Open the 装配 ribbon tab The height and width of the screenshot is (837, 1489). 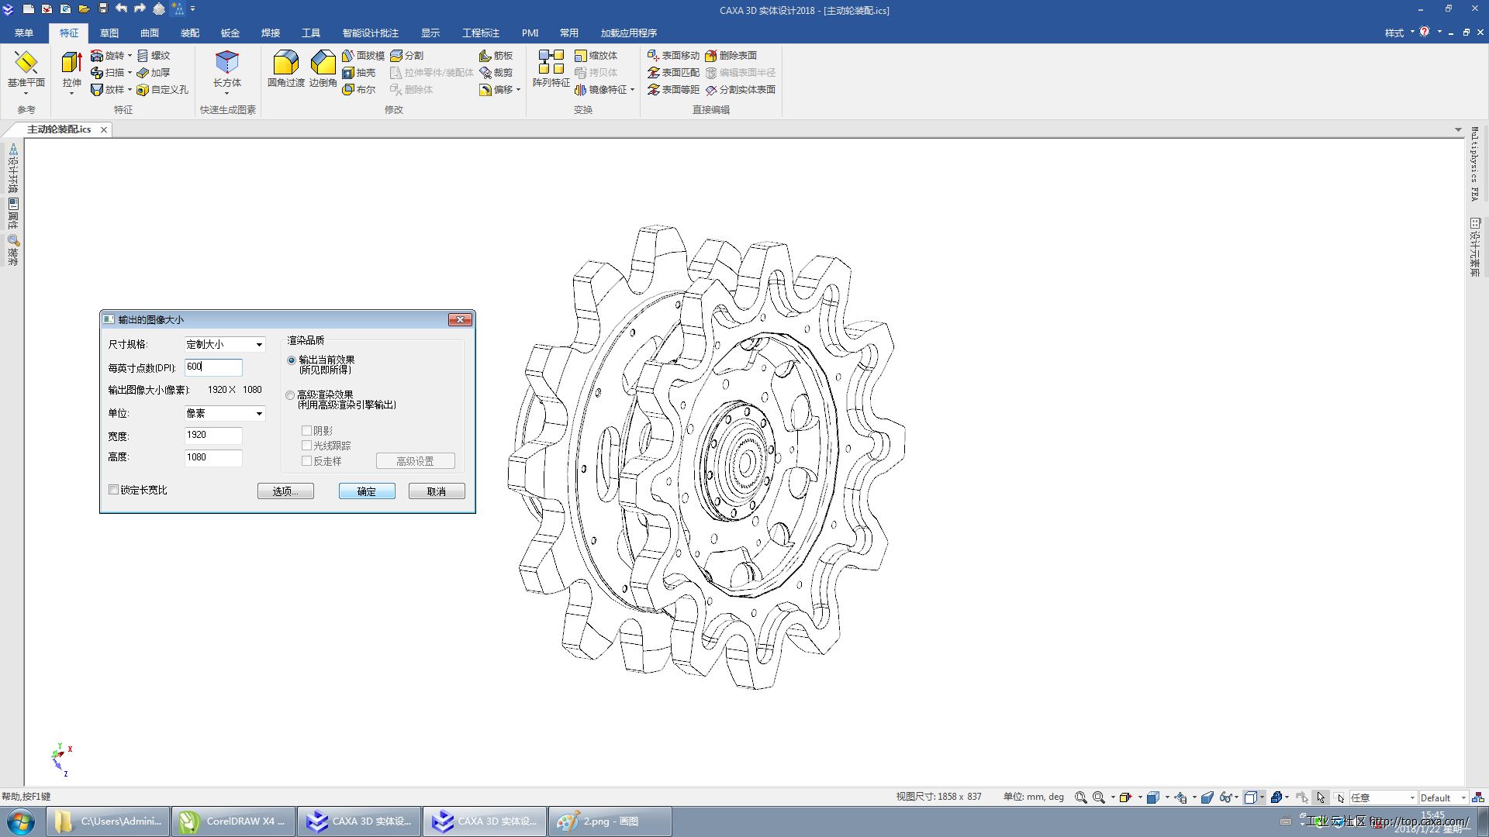pyautogui.click(x=190, y=33)
